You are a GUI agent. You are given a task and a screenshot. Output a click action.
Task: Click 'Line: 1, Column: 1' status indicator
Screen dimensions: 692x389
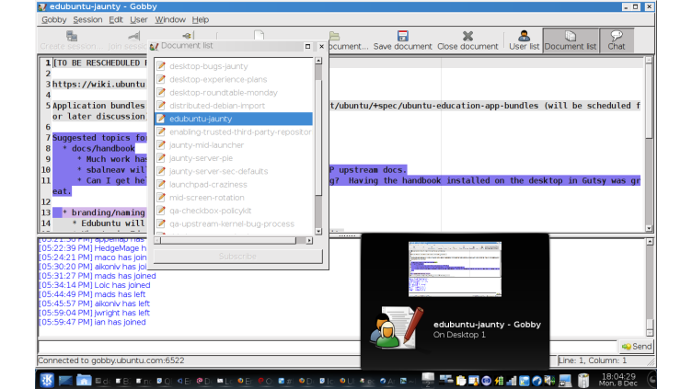click(x=593, y=360)
